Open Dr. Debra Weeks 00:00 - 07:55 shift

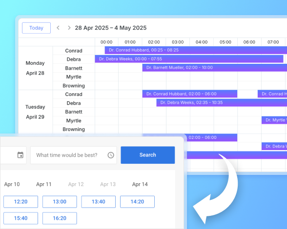point(189,59)
